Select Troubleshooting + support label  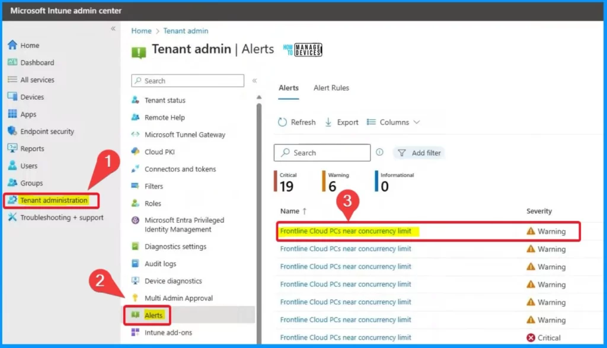pos(62,217)
